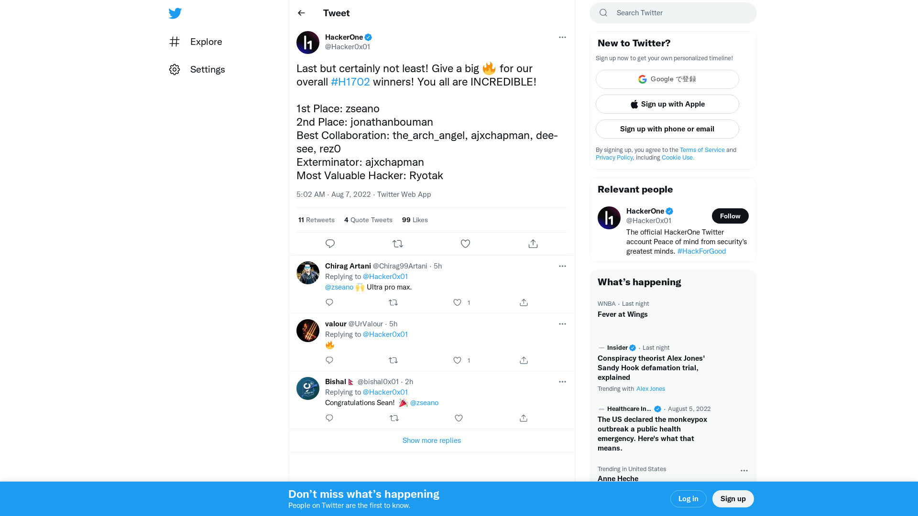Share HackerOne's tweet using the share icon

pos(533,244)
